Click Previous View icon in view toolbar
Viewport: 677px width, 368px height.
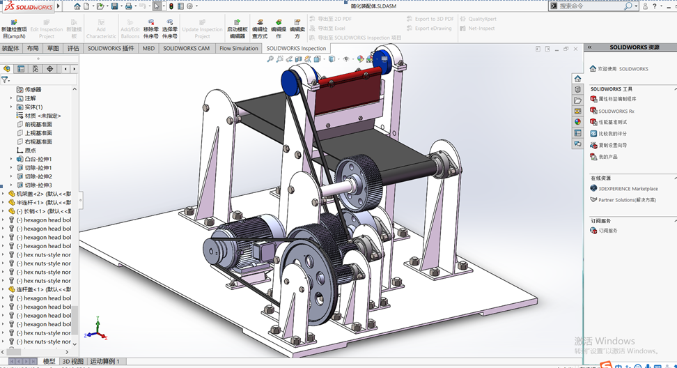289,59
